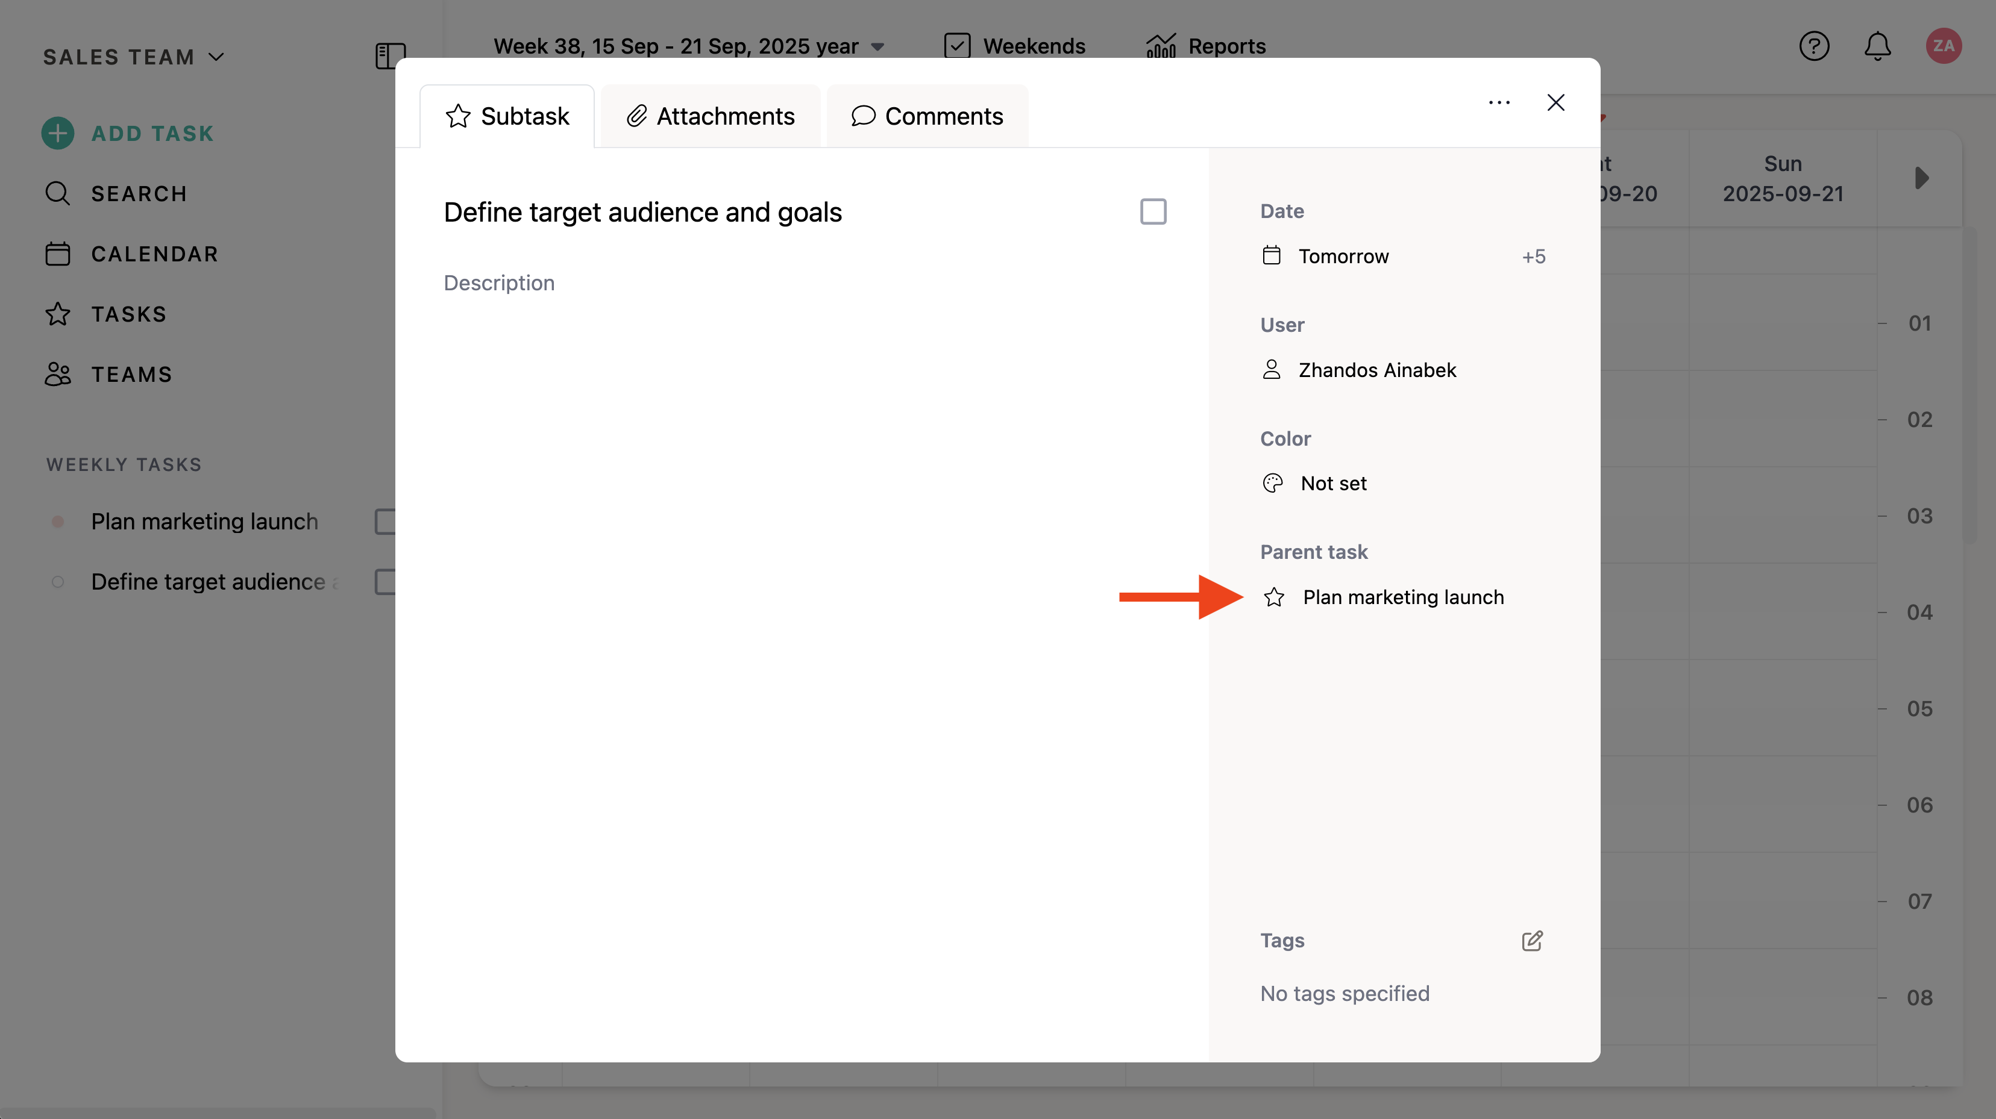Switch to the Attachments tab
The height and width of the screenshot is (1119, 1996).
[711, 116]
